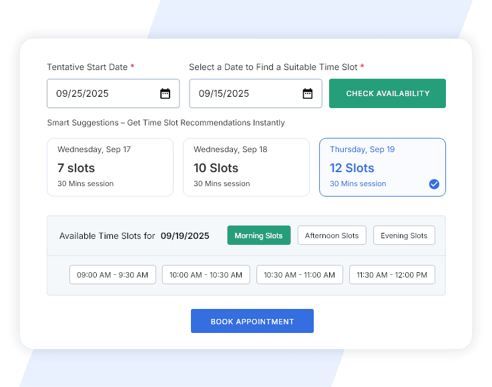Select the Wednesday, Sep 17 suggestion card
Viewport: 492px width, 387px height.
109,167
